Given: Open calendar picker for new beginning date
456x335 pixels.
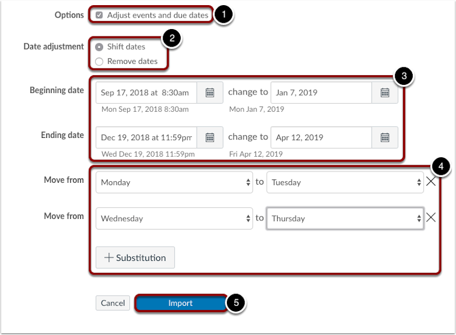Looking at the screenshot, I should click(x=385, y=92).
